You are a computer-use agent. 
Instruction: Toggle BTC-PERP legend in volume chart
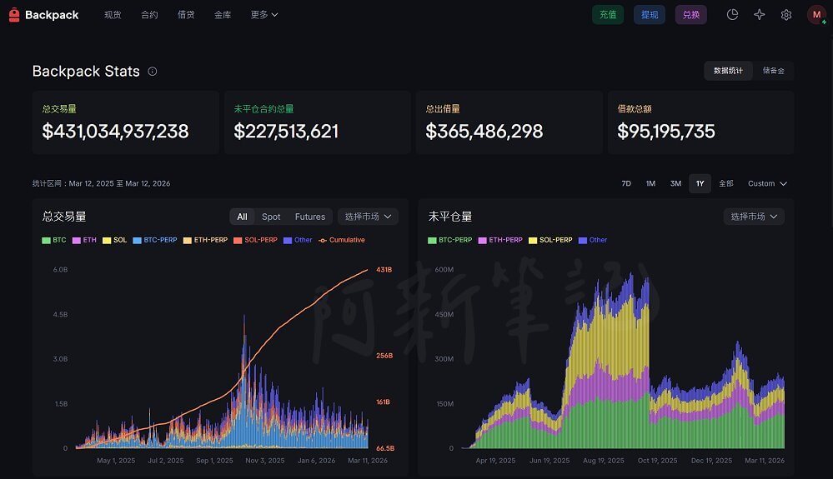tap(155, 240)
